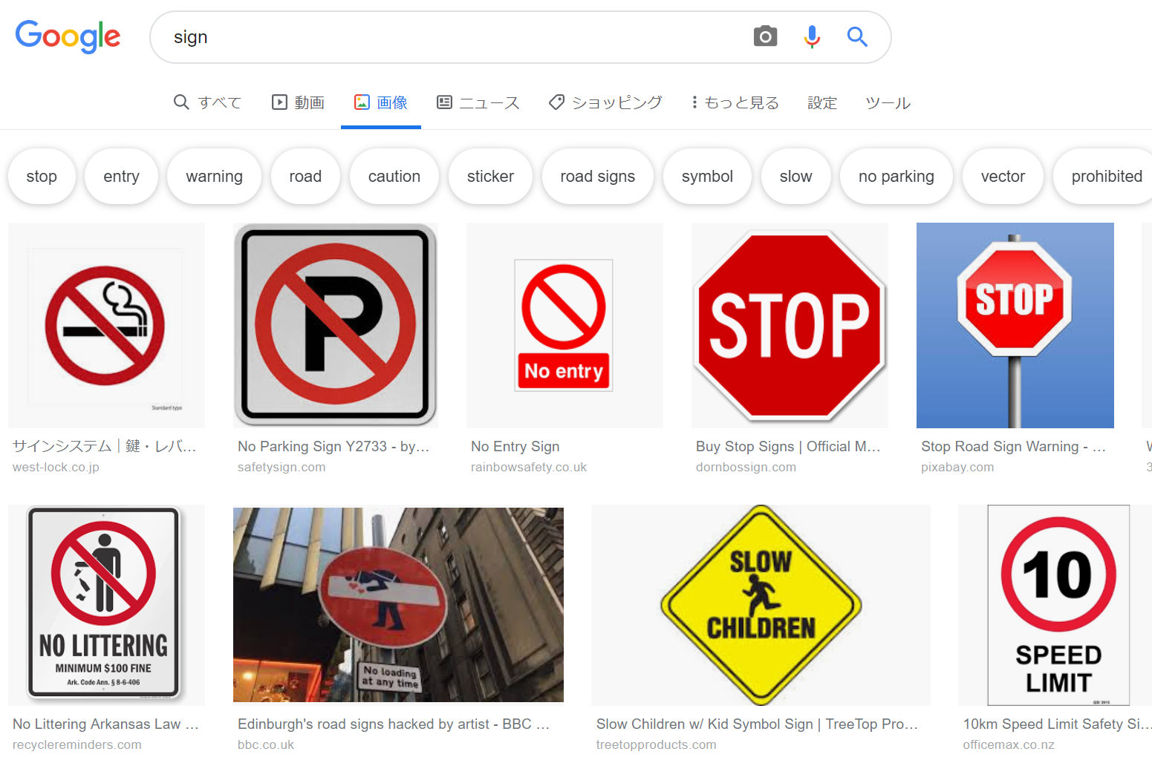This screenshot has height=763, width=1152.
Task: Visit the dornbossign.com source
Action: (746, 467)
